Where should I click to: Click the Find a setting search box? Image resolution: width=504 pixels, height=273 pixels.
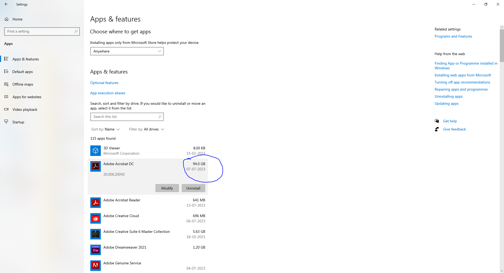click(x=42, y=31)
